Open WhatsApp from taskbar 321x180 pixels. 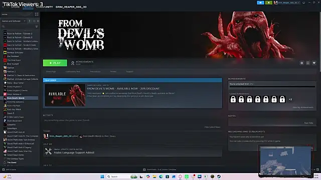click(187, 176)
